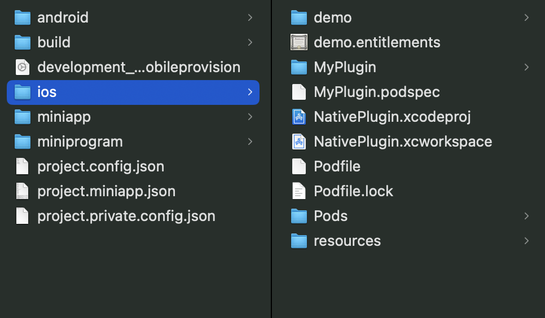545x318 pixels.
Task: Select the project.config.json file
Action: tap(133, 166)
